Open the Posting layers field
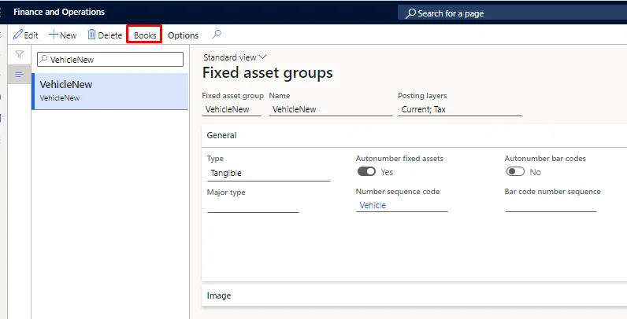 click(460, 109)
